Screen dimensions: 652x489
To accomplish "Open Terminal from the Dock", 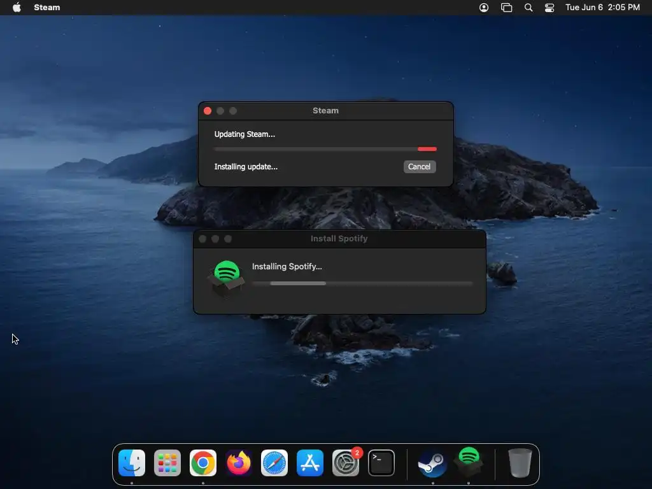I will point(381,463).
